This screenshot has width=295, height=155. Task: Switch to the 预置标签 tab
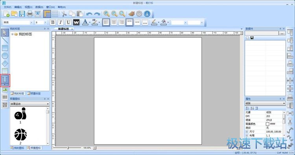click(x=34, y=93)
